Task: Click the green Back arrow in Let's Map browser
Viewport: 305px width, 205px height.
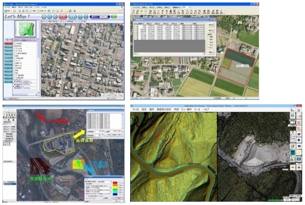Action: pos(6,11)
